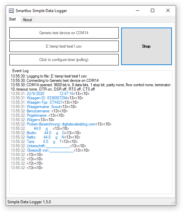Image resolution: width=183 pixels, height=213 pixels.
Task: Click log entry 'Waagen-Typ: STX421'
Action: 45,102
